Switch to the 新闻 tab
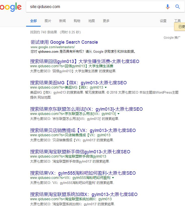Viewport: 185px width, 206px height. (x=63, y=21)
